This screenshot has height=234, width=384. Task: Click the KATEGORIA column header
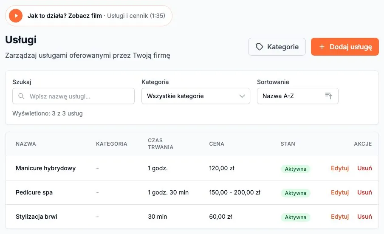[112, 144]
